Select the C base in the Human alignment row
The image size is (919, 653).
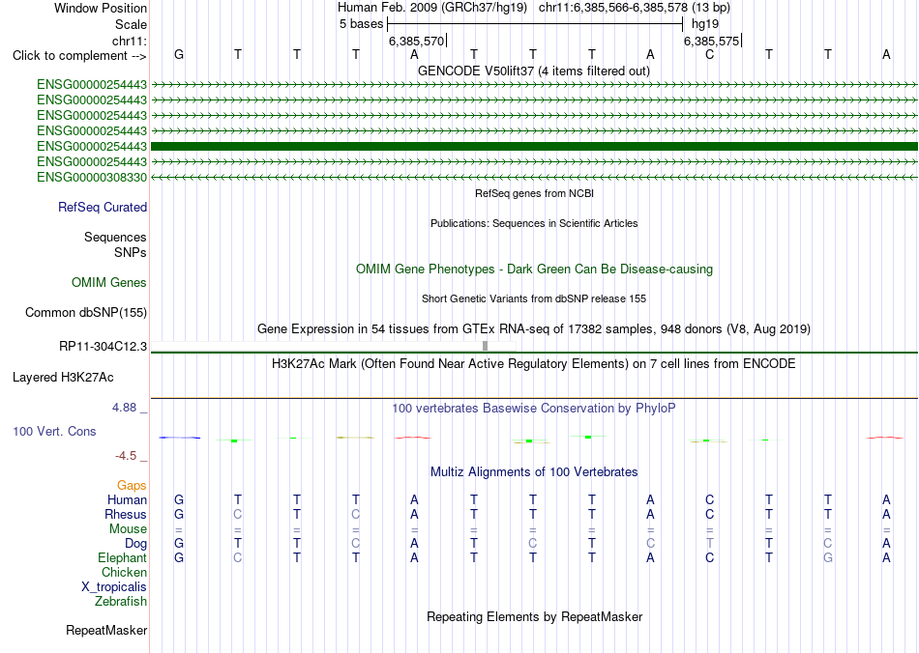tap(710, 499)
